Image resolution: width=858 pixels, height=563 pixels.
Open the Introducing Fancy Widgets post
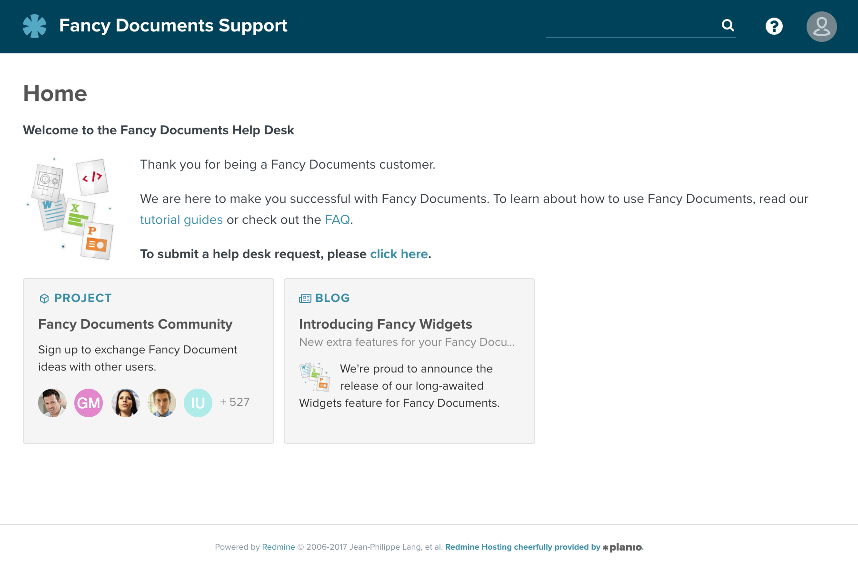pos(386,324)
